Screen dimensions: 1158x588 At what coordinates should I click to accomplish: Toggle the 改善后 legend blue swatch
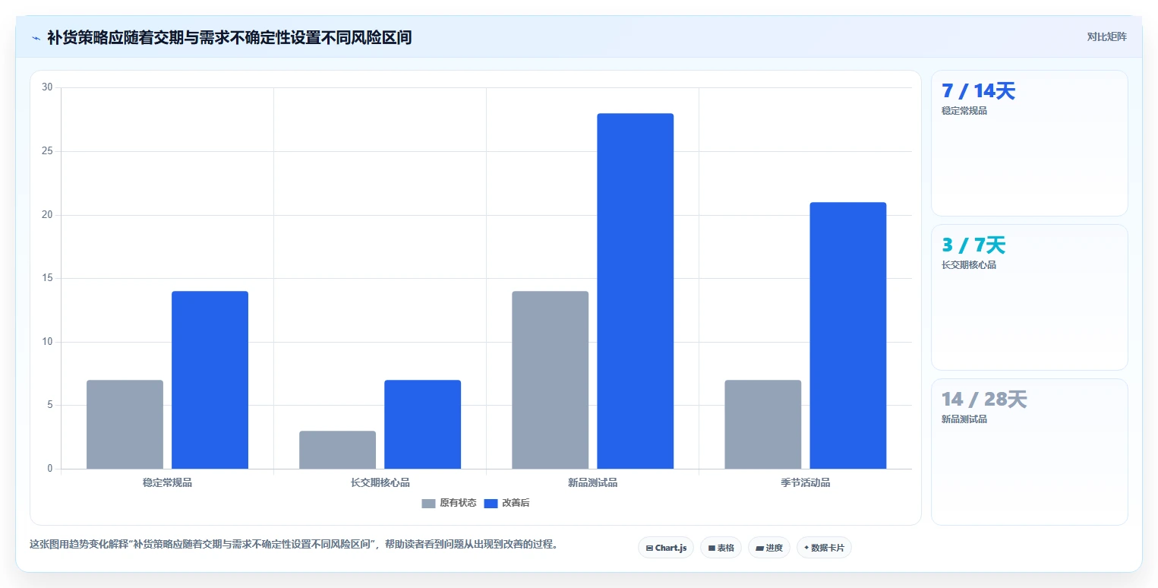491,503
